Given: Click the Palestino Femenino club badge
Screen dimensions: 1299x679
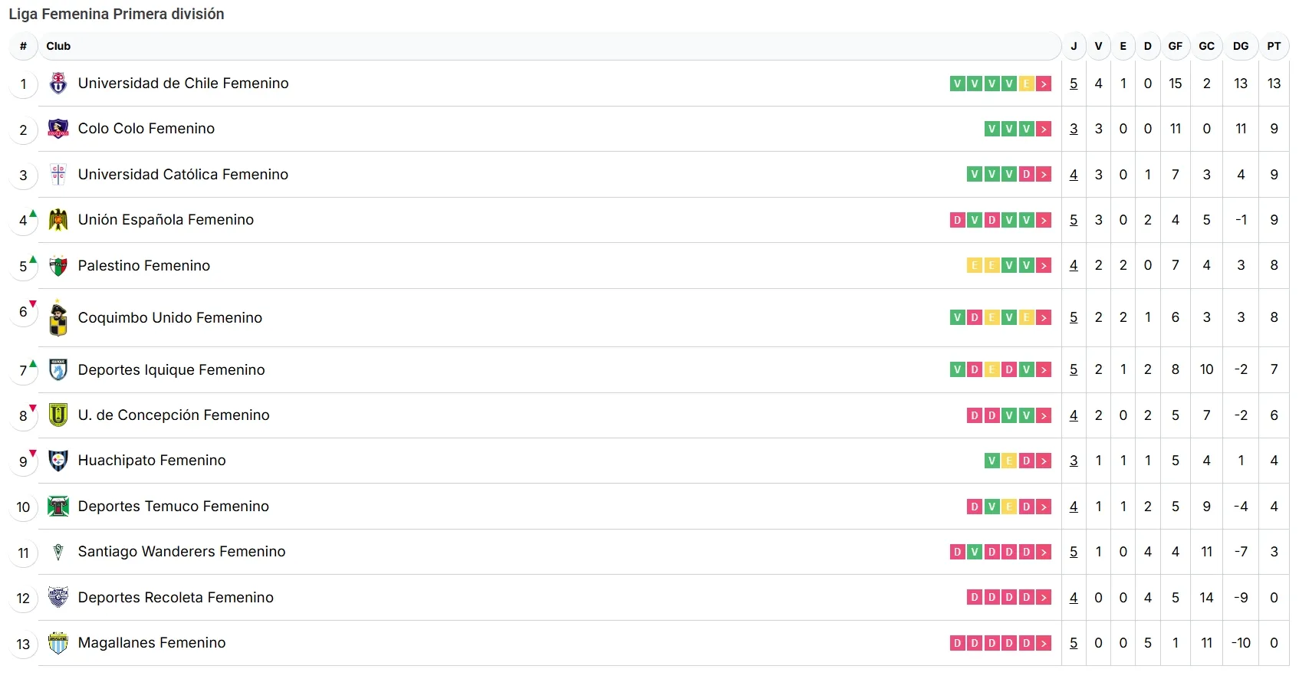Looking at the screenshot, I should [58, 266].
